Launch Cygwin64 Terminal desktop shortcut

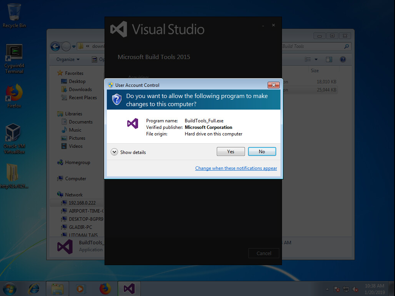[x=14, y=58]
